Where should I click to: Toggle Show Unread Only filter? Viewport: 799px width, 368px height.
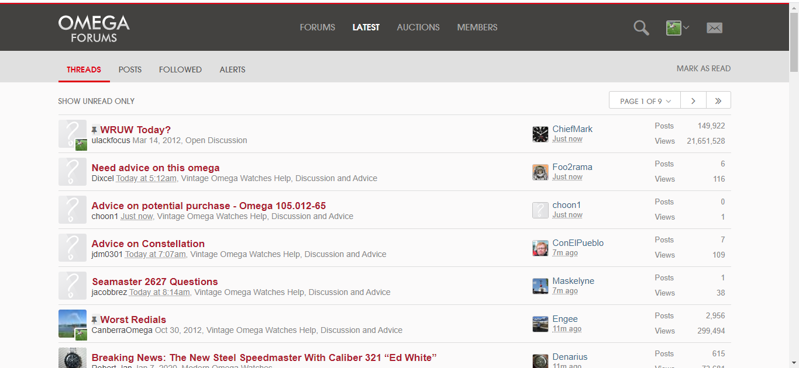pyautogui.click(x=97, y=101)
